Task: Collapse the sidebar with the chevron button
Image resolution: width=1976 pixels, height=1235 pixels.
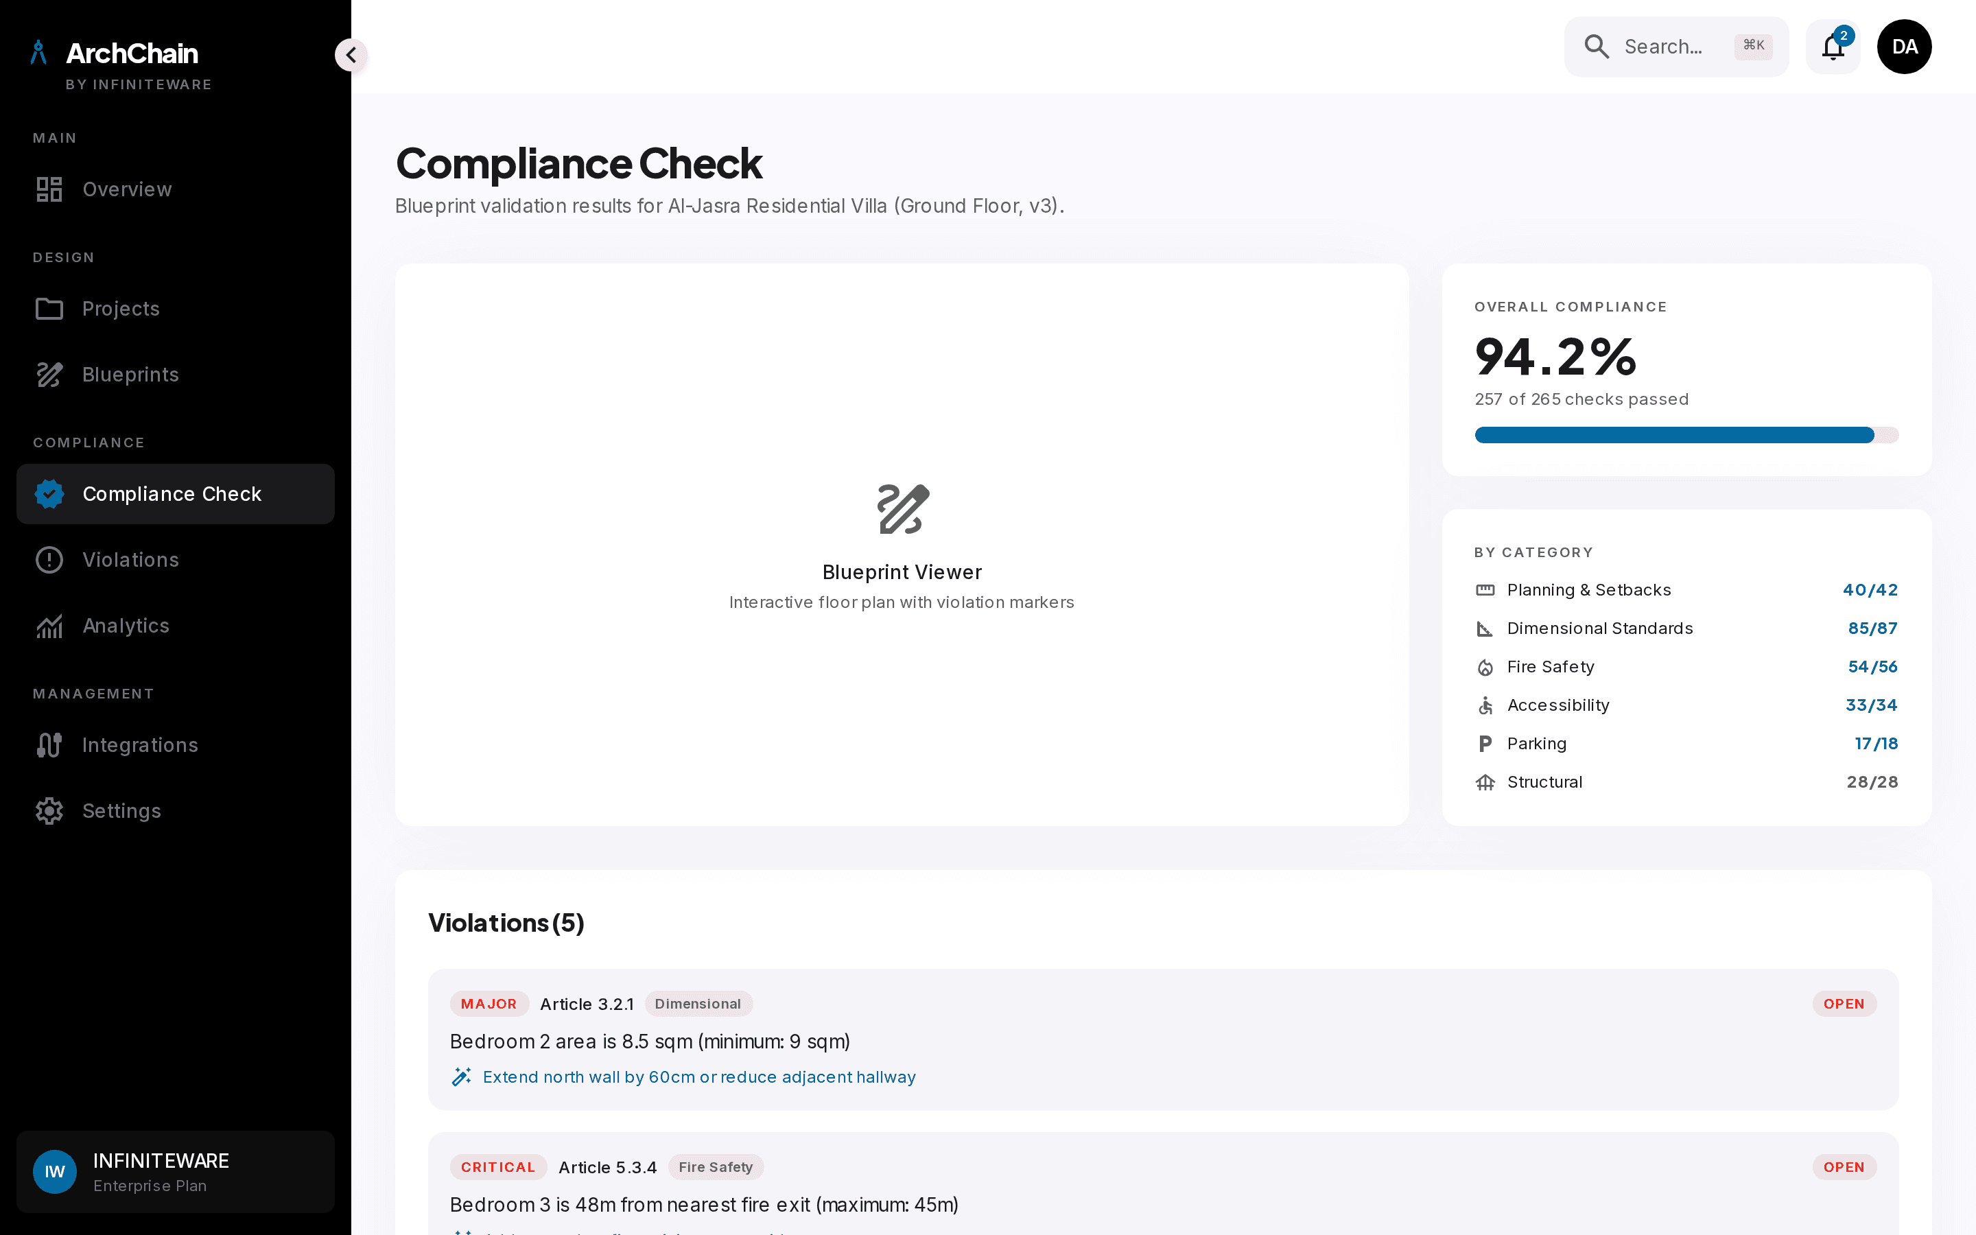Action: click(351, 55)
